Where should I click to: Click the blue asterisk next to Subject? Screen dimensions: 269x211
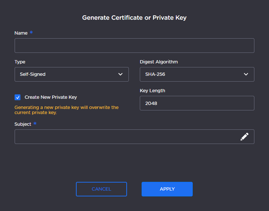tap(35, 124)
